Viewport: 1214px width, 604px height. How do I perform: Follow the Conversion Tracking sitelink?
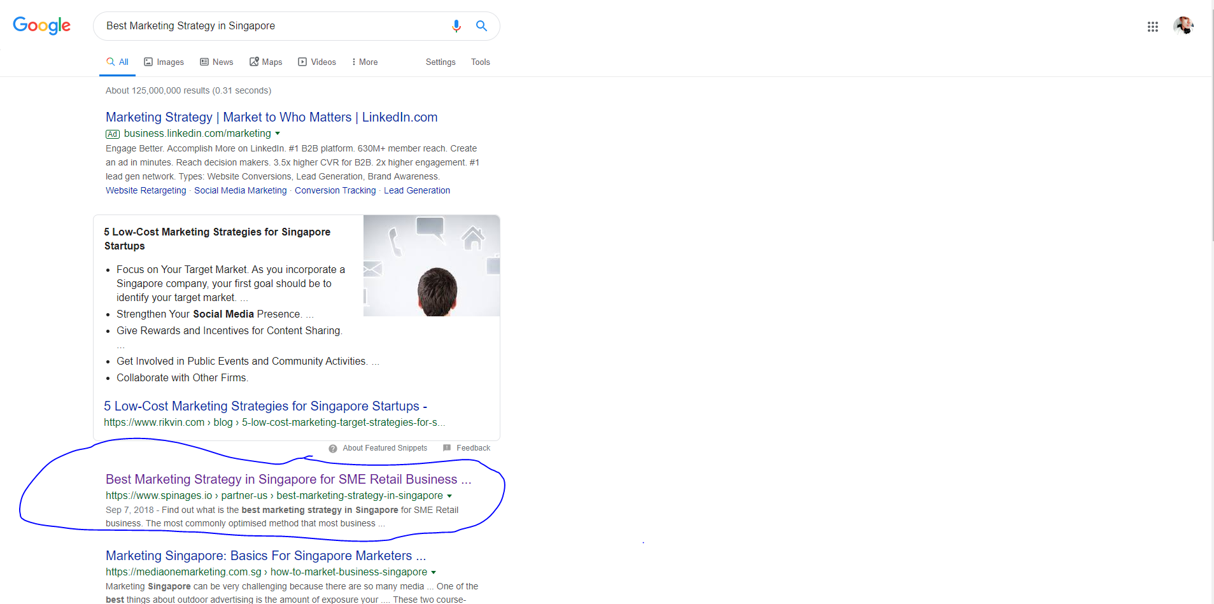pos(335,190)
